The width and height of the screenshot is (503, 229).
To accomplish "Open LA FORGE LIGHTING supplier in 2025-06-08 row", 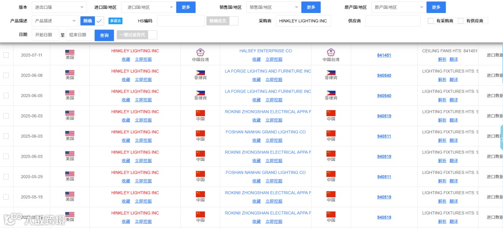I will (268, 71).
